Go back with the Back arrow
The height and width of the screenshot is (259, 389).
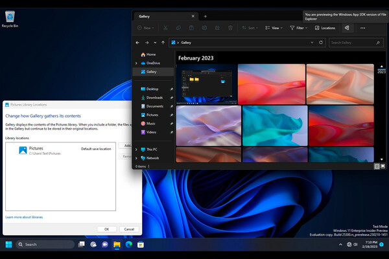(x=137, y=42)
